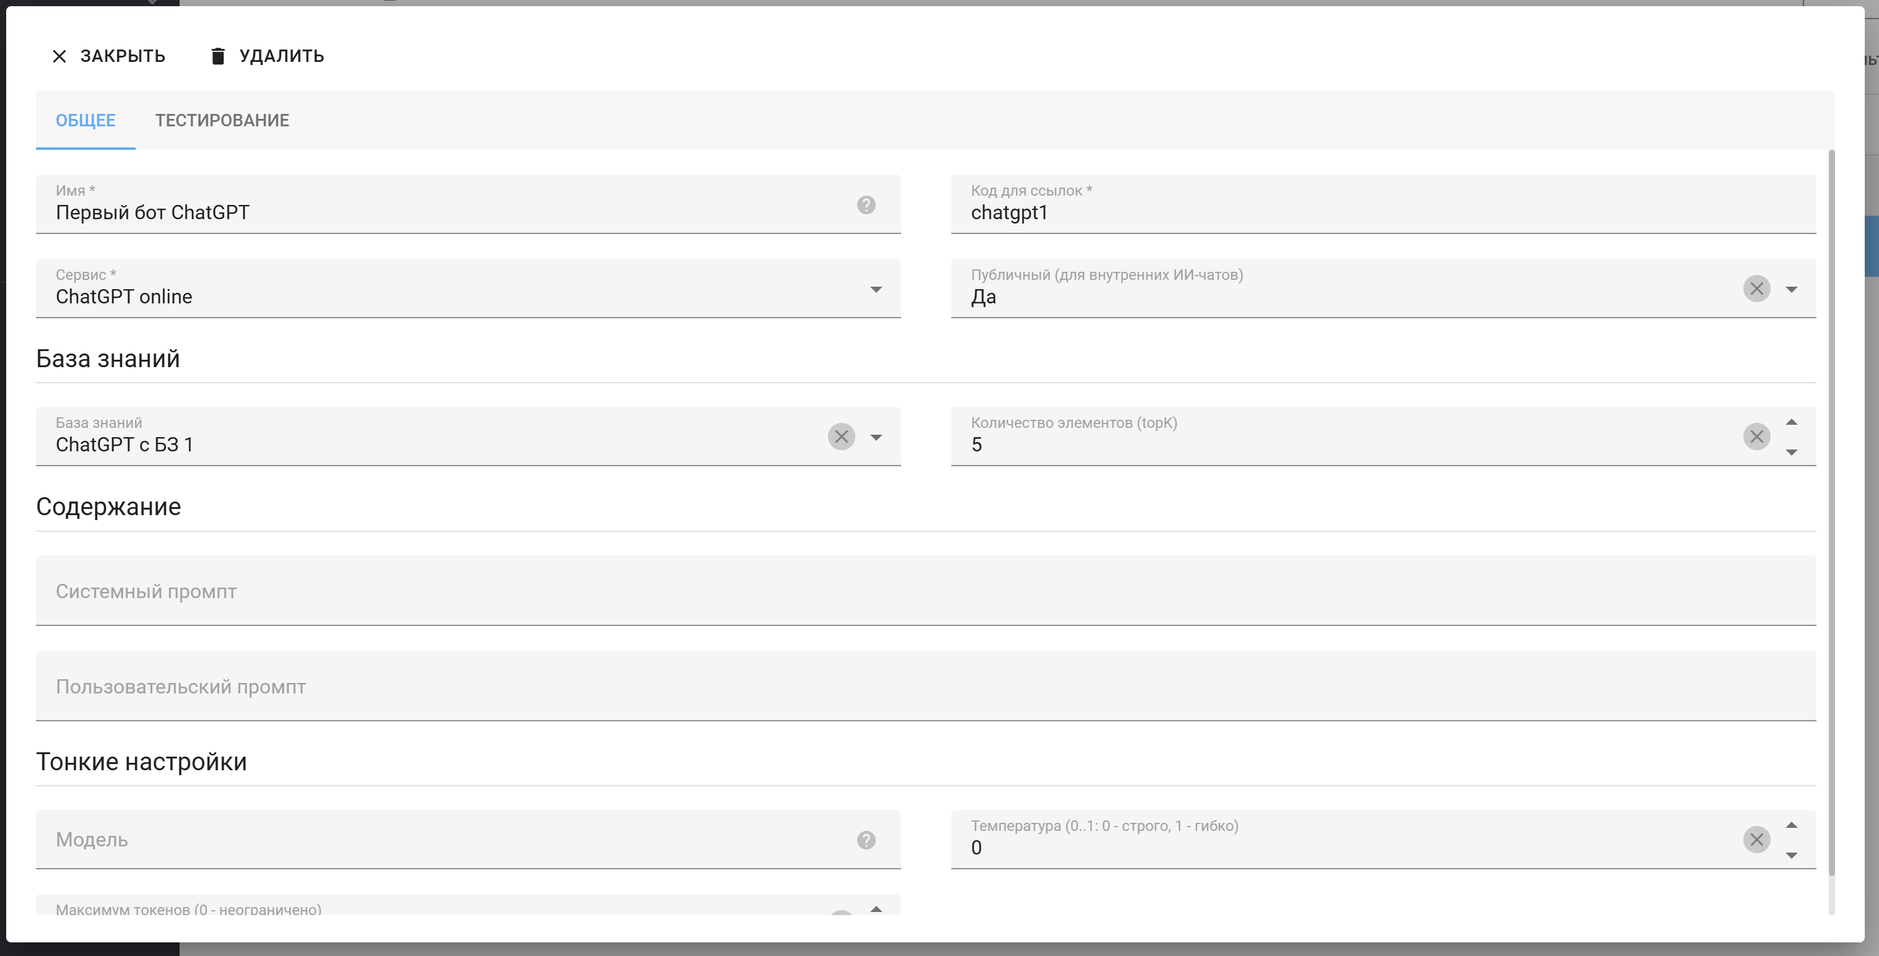Clear the Количество элементов (topK) value

pyautogui.click(x=1756, y=437)
